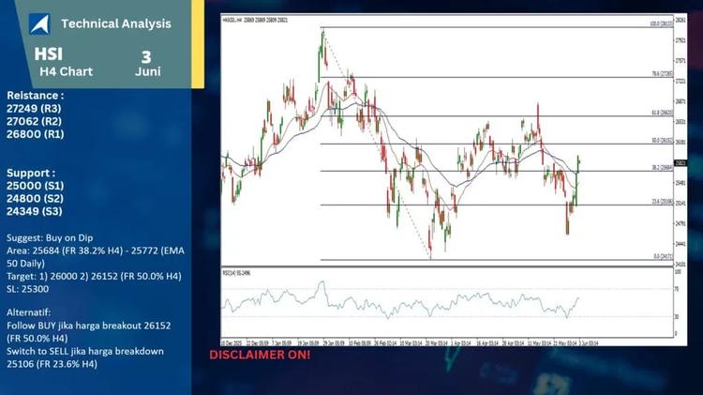Click the month label Juni
The image size is (703, 395).
pyautogui.click(x=148, y=71)
